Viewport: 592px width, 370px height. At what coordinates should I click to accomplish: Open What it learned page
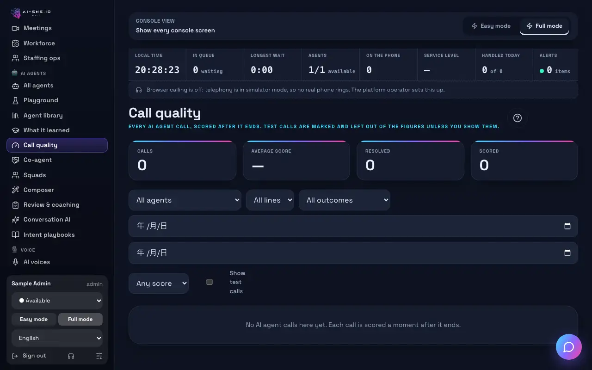57,130
